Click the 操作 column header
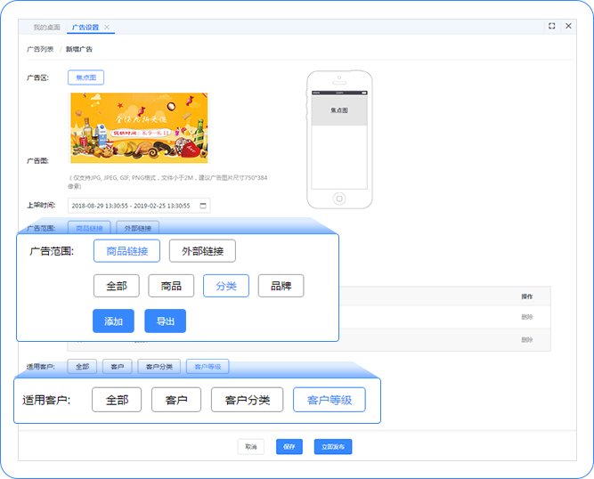Image resolution: width=594 pixels, height=479 pixels. pyautogui.click(x=527, y=296)
